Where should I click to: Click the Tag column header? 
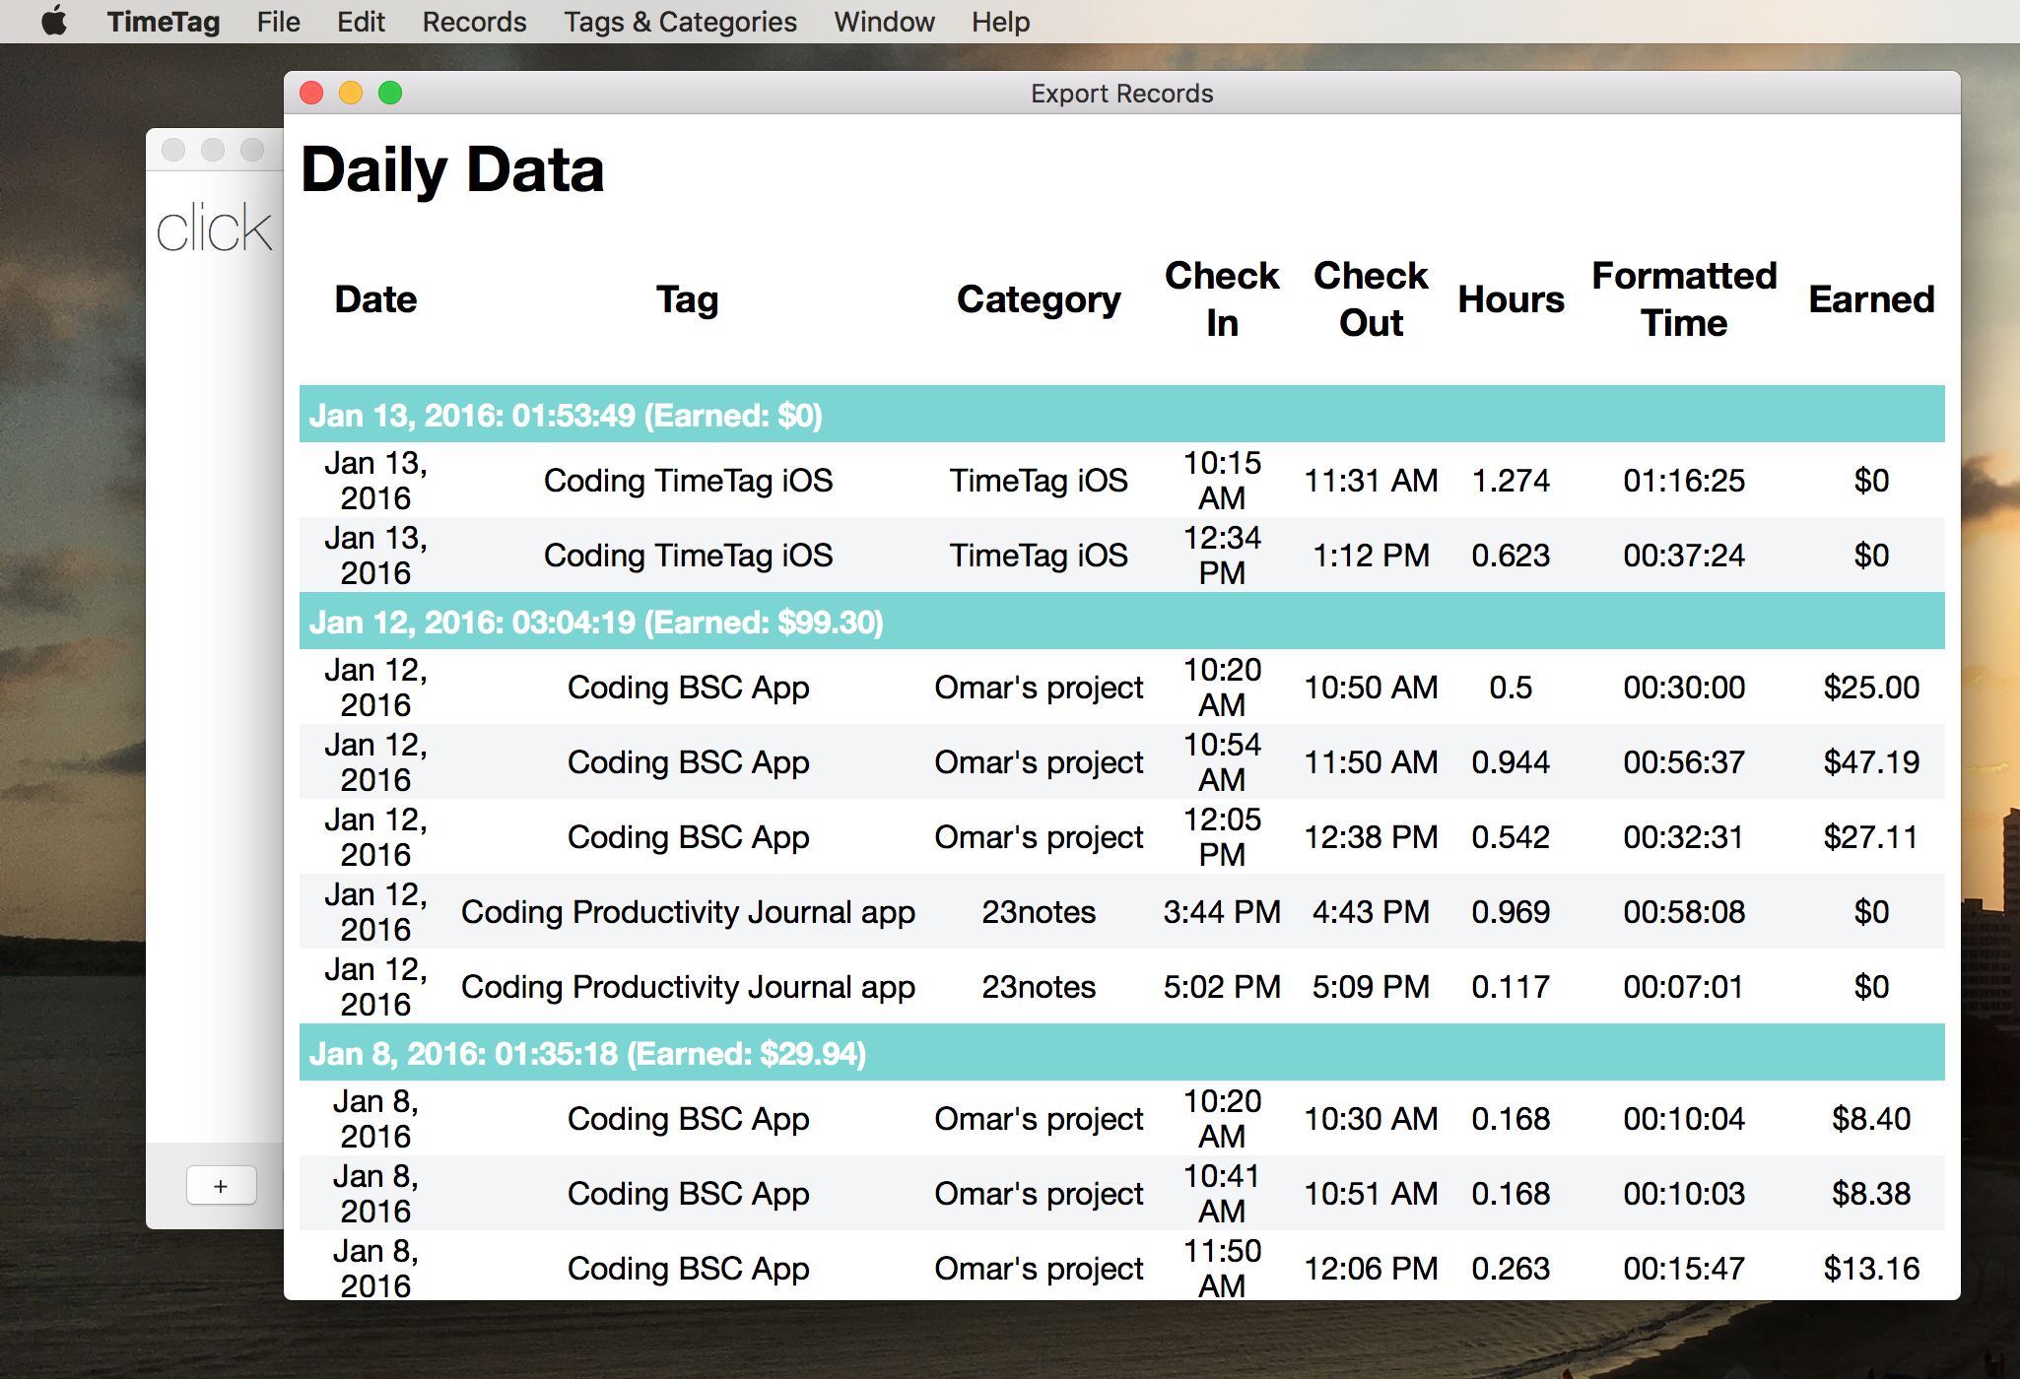688,299
